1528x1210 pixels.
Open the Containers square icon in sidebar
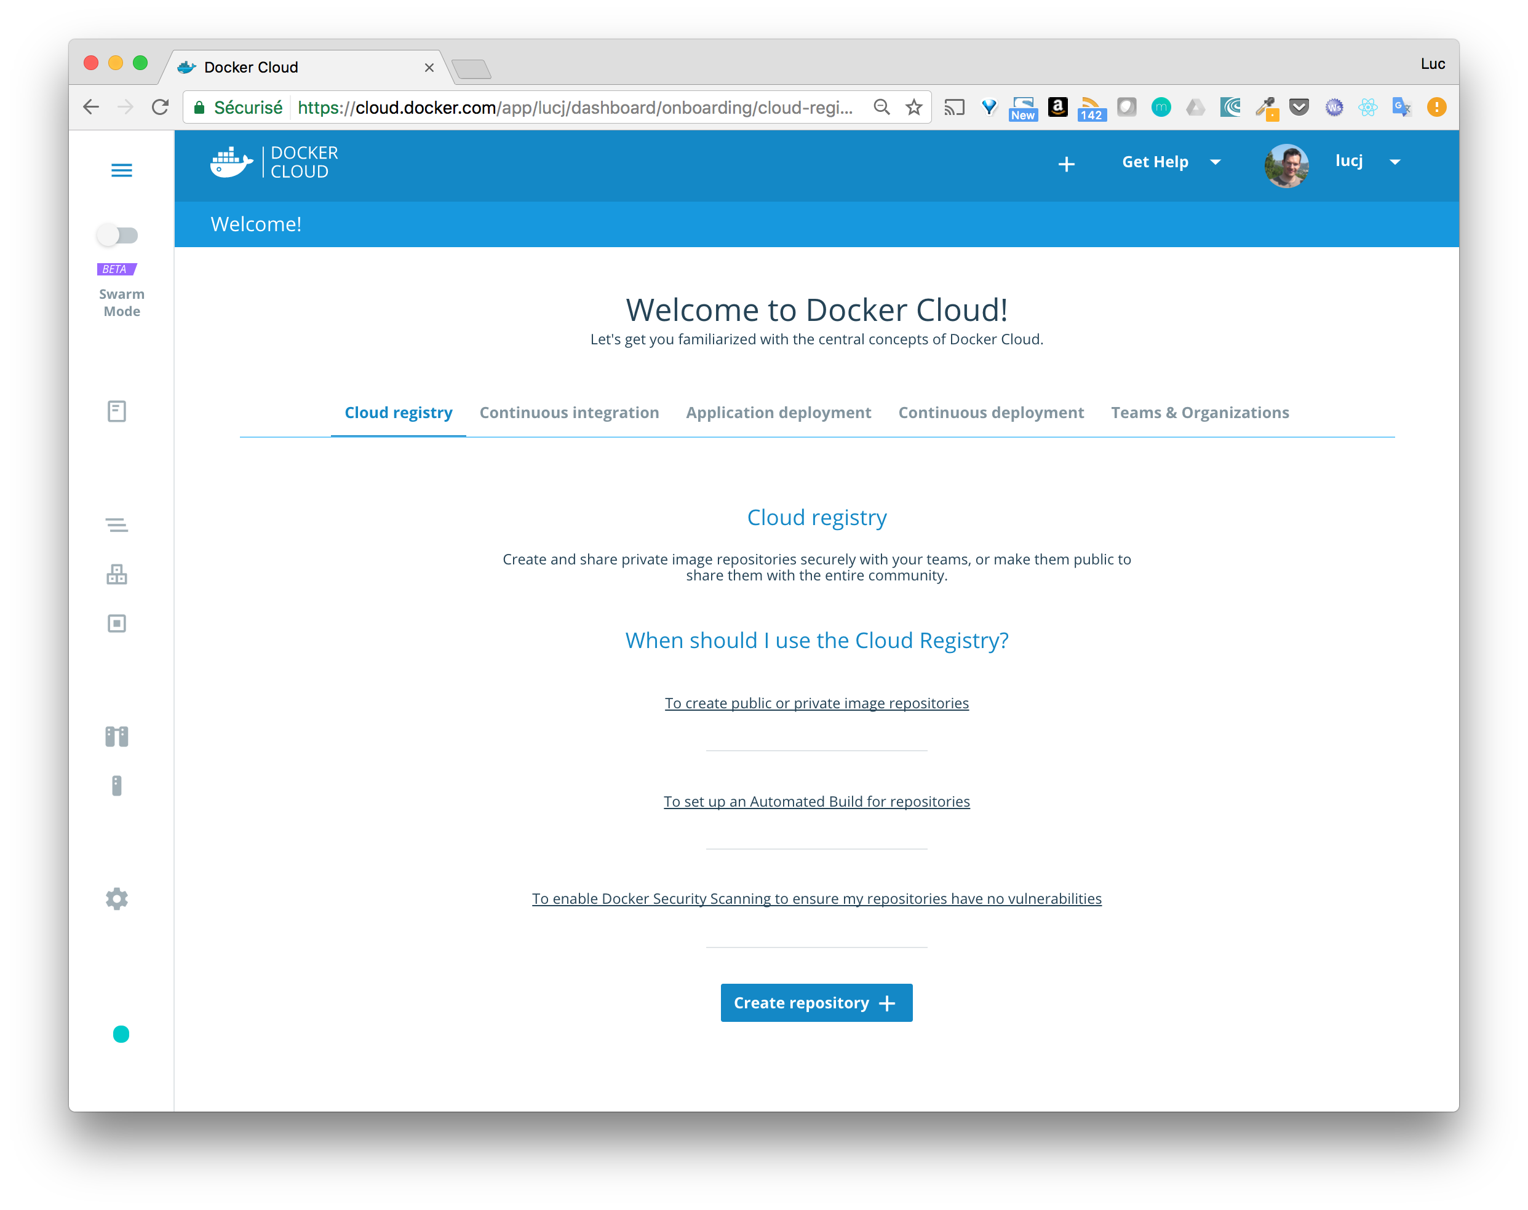click(x=117, y=623)
